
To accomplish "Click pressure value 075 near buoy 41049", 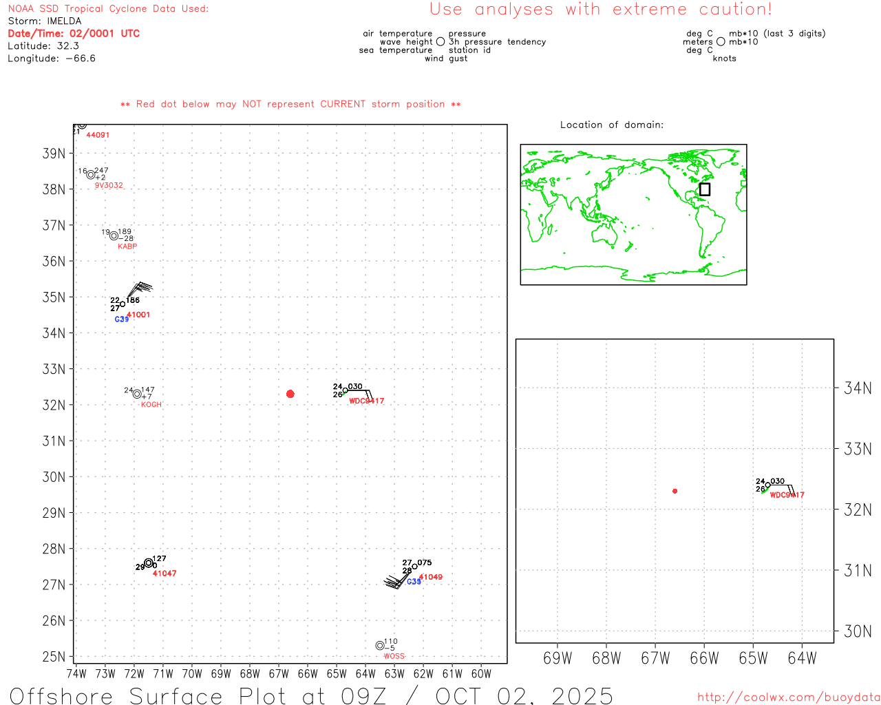I will pos(425,563).
